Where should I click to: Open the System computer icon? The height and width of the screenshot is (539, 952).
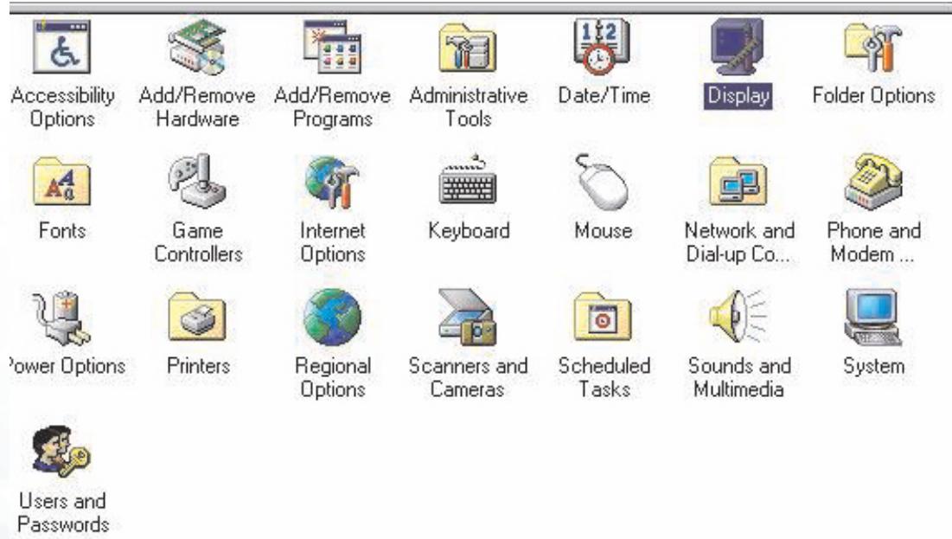tap(873, 318)
